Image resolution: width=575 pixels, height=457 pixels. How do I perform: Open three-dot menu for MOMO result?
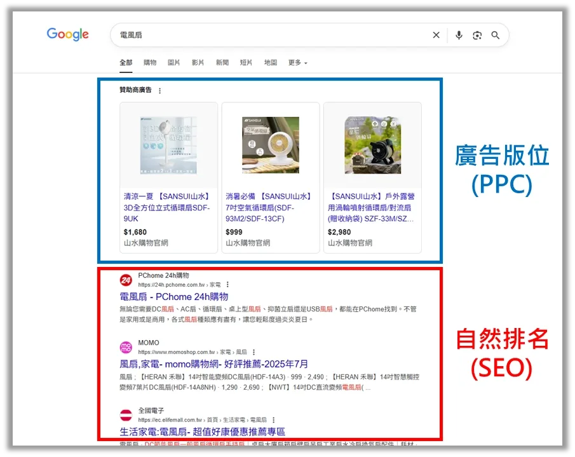click(254, 352)
